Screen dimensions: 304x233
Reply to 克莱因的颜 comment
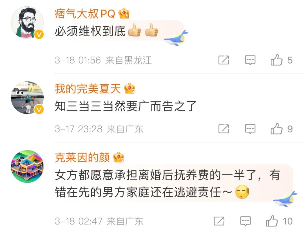(x=245, y=221)
